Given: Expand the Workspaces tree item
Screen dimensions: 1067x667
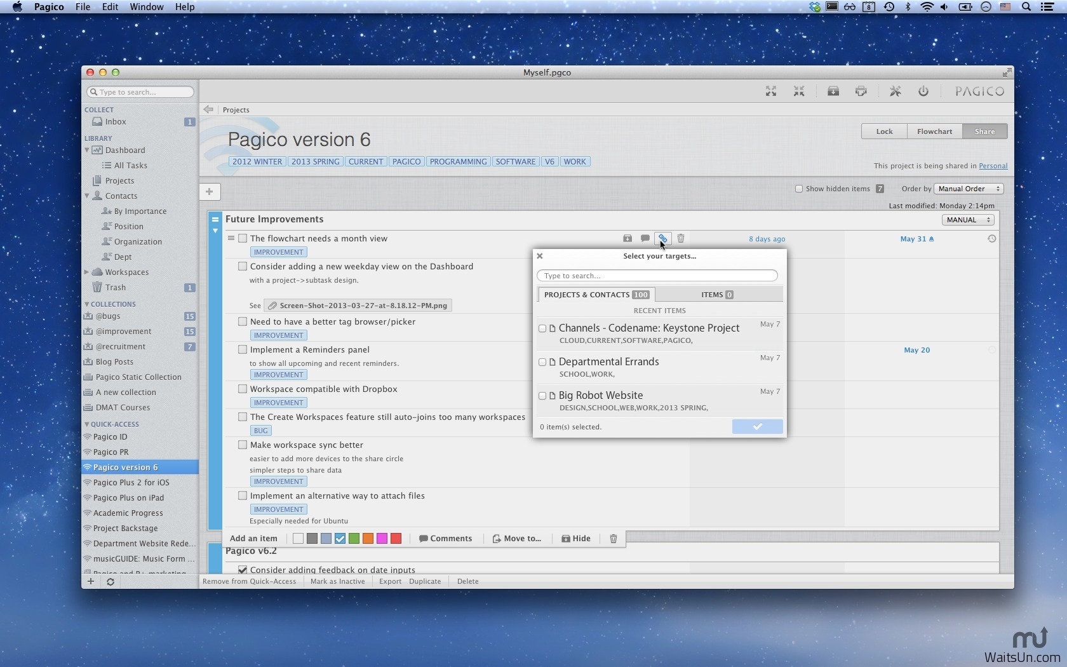Looking at the screenshot, I should (x=87, y=272).
